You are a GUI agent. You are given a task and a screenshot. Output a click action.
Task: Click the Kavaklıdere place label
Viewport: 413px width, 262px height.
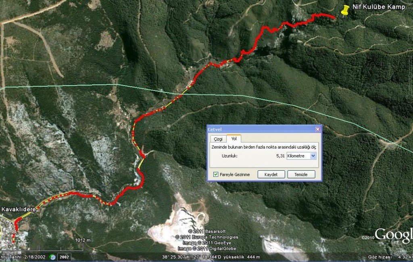(19, 210)
